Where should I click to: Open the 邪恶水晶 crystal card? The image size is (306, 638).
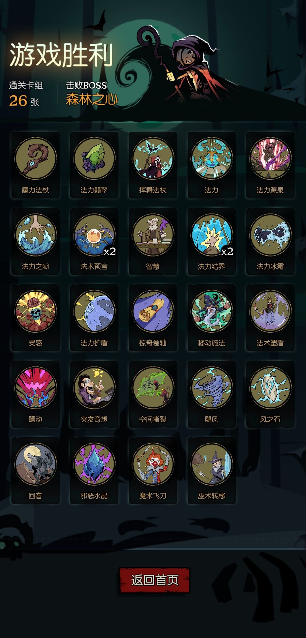point(94,471)
